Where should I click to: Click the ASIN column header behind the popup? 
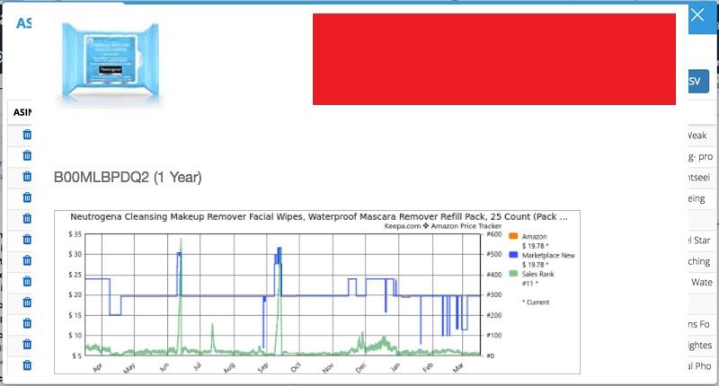pyautogui.click(x=22, y=112)
